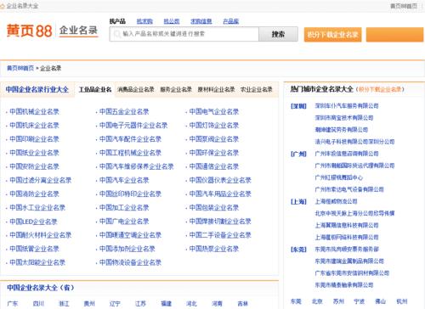Open the 中国丝印特印企业名录 link

click(130, 194)
